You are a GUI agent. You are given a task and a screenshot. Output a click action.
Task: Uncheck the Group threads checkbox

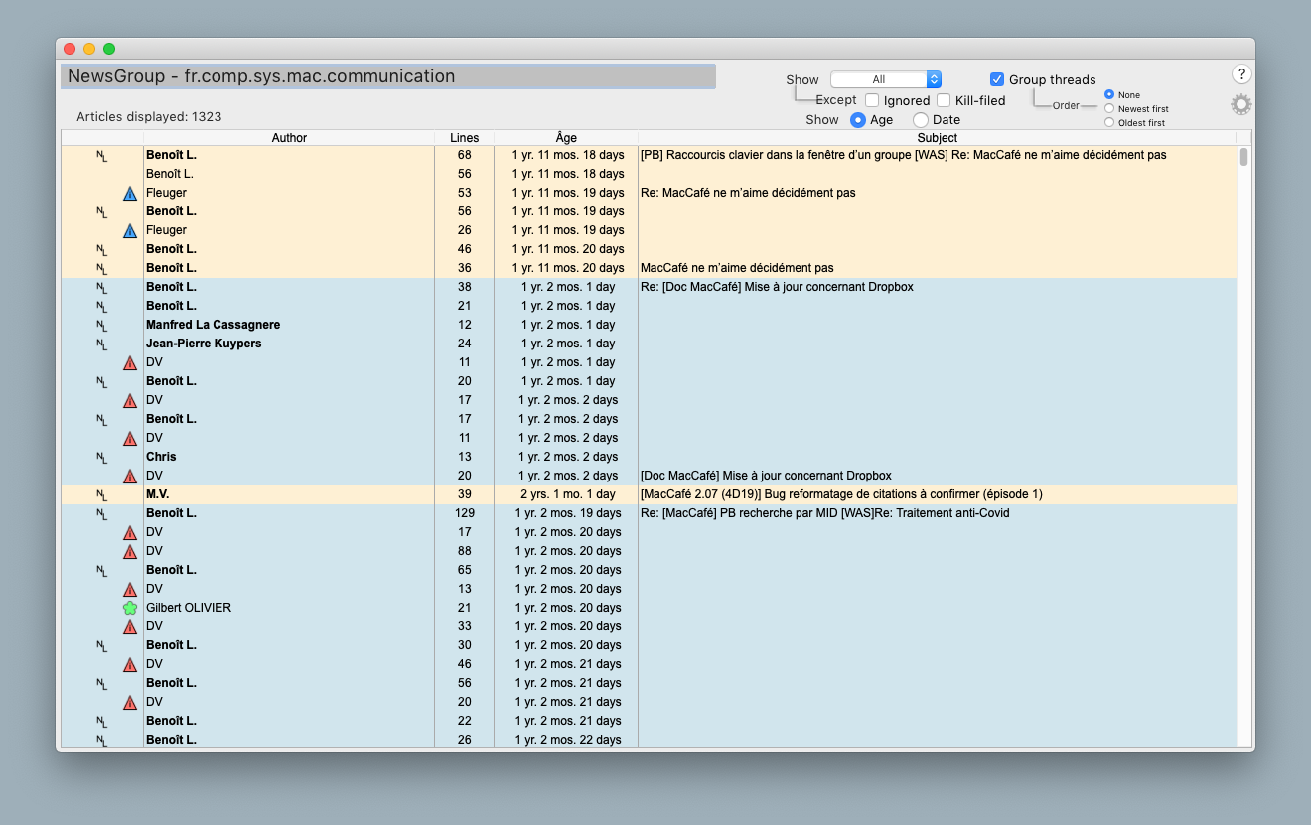coord(997,79)
